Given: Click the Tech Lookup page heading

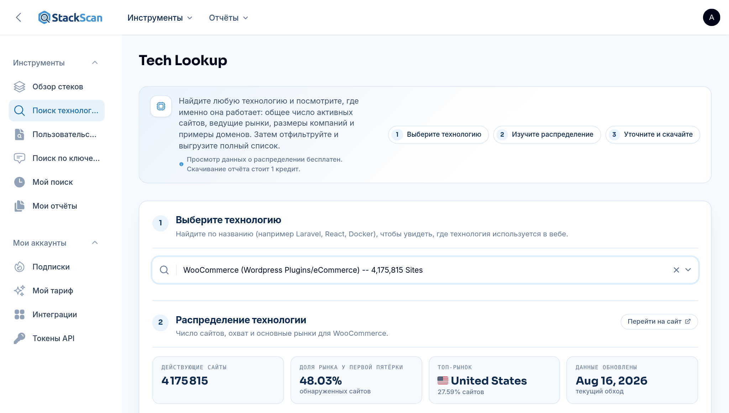Looking at the screenshot, I should (183, 61).
